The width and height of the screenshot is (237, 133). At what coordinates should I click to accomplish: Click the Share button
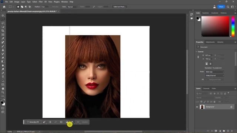[221, 7]
